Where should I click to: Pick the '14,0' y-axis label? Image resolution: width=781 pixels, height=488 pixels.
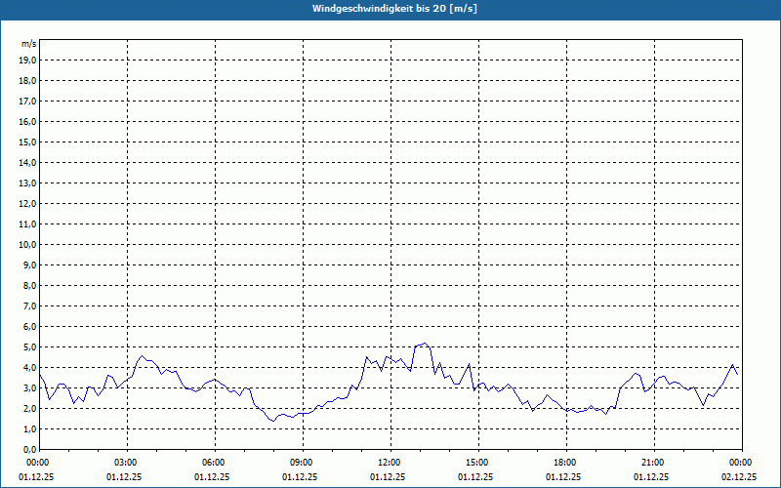pyautogui.click(x=27, y=162)
